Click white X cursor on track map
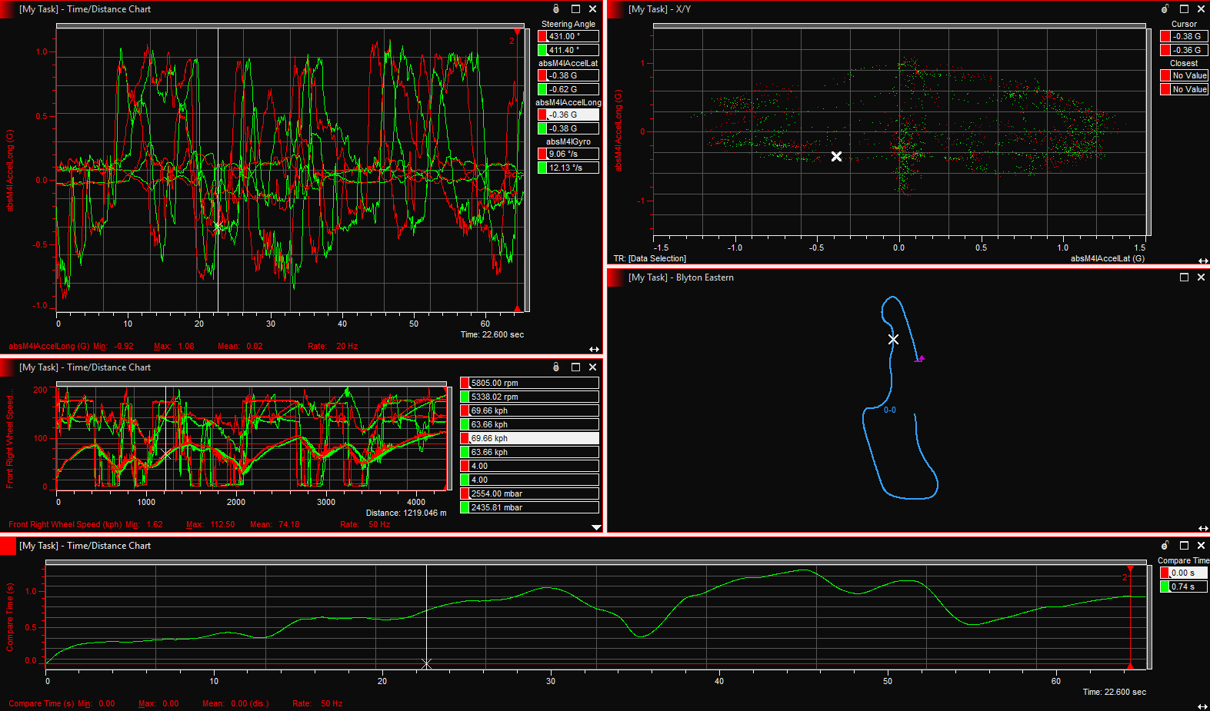 pos(893,339)
